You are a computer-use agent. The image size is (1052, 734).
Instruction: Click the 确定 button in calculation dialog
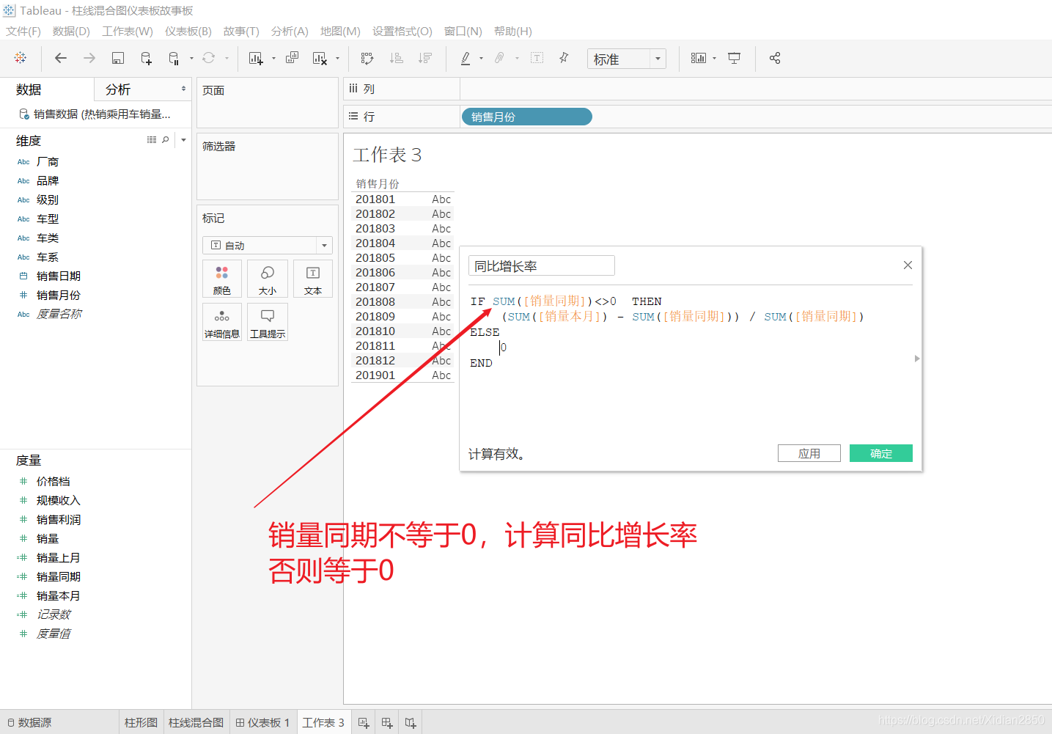(x=881, y=453)
